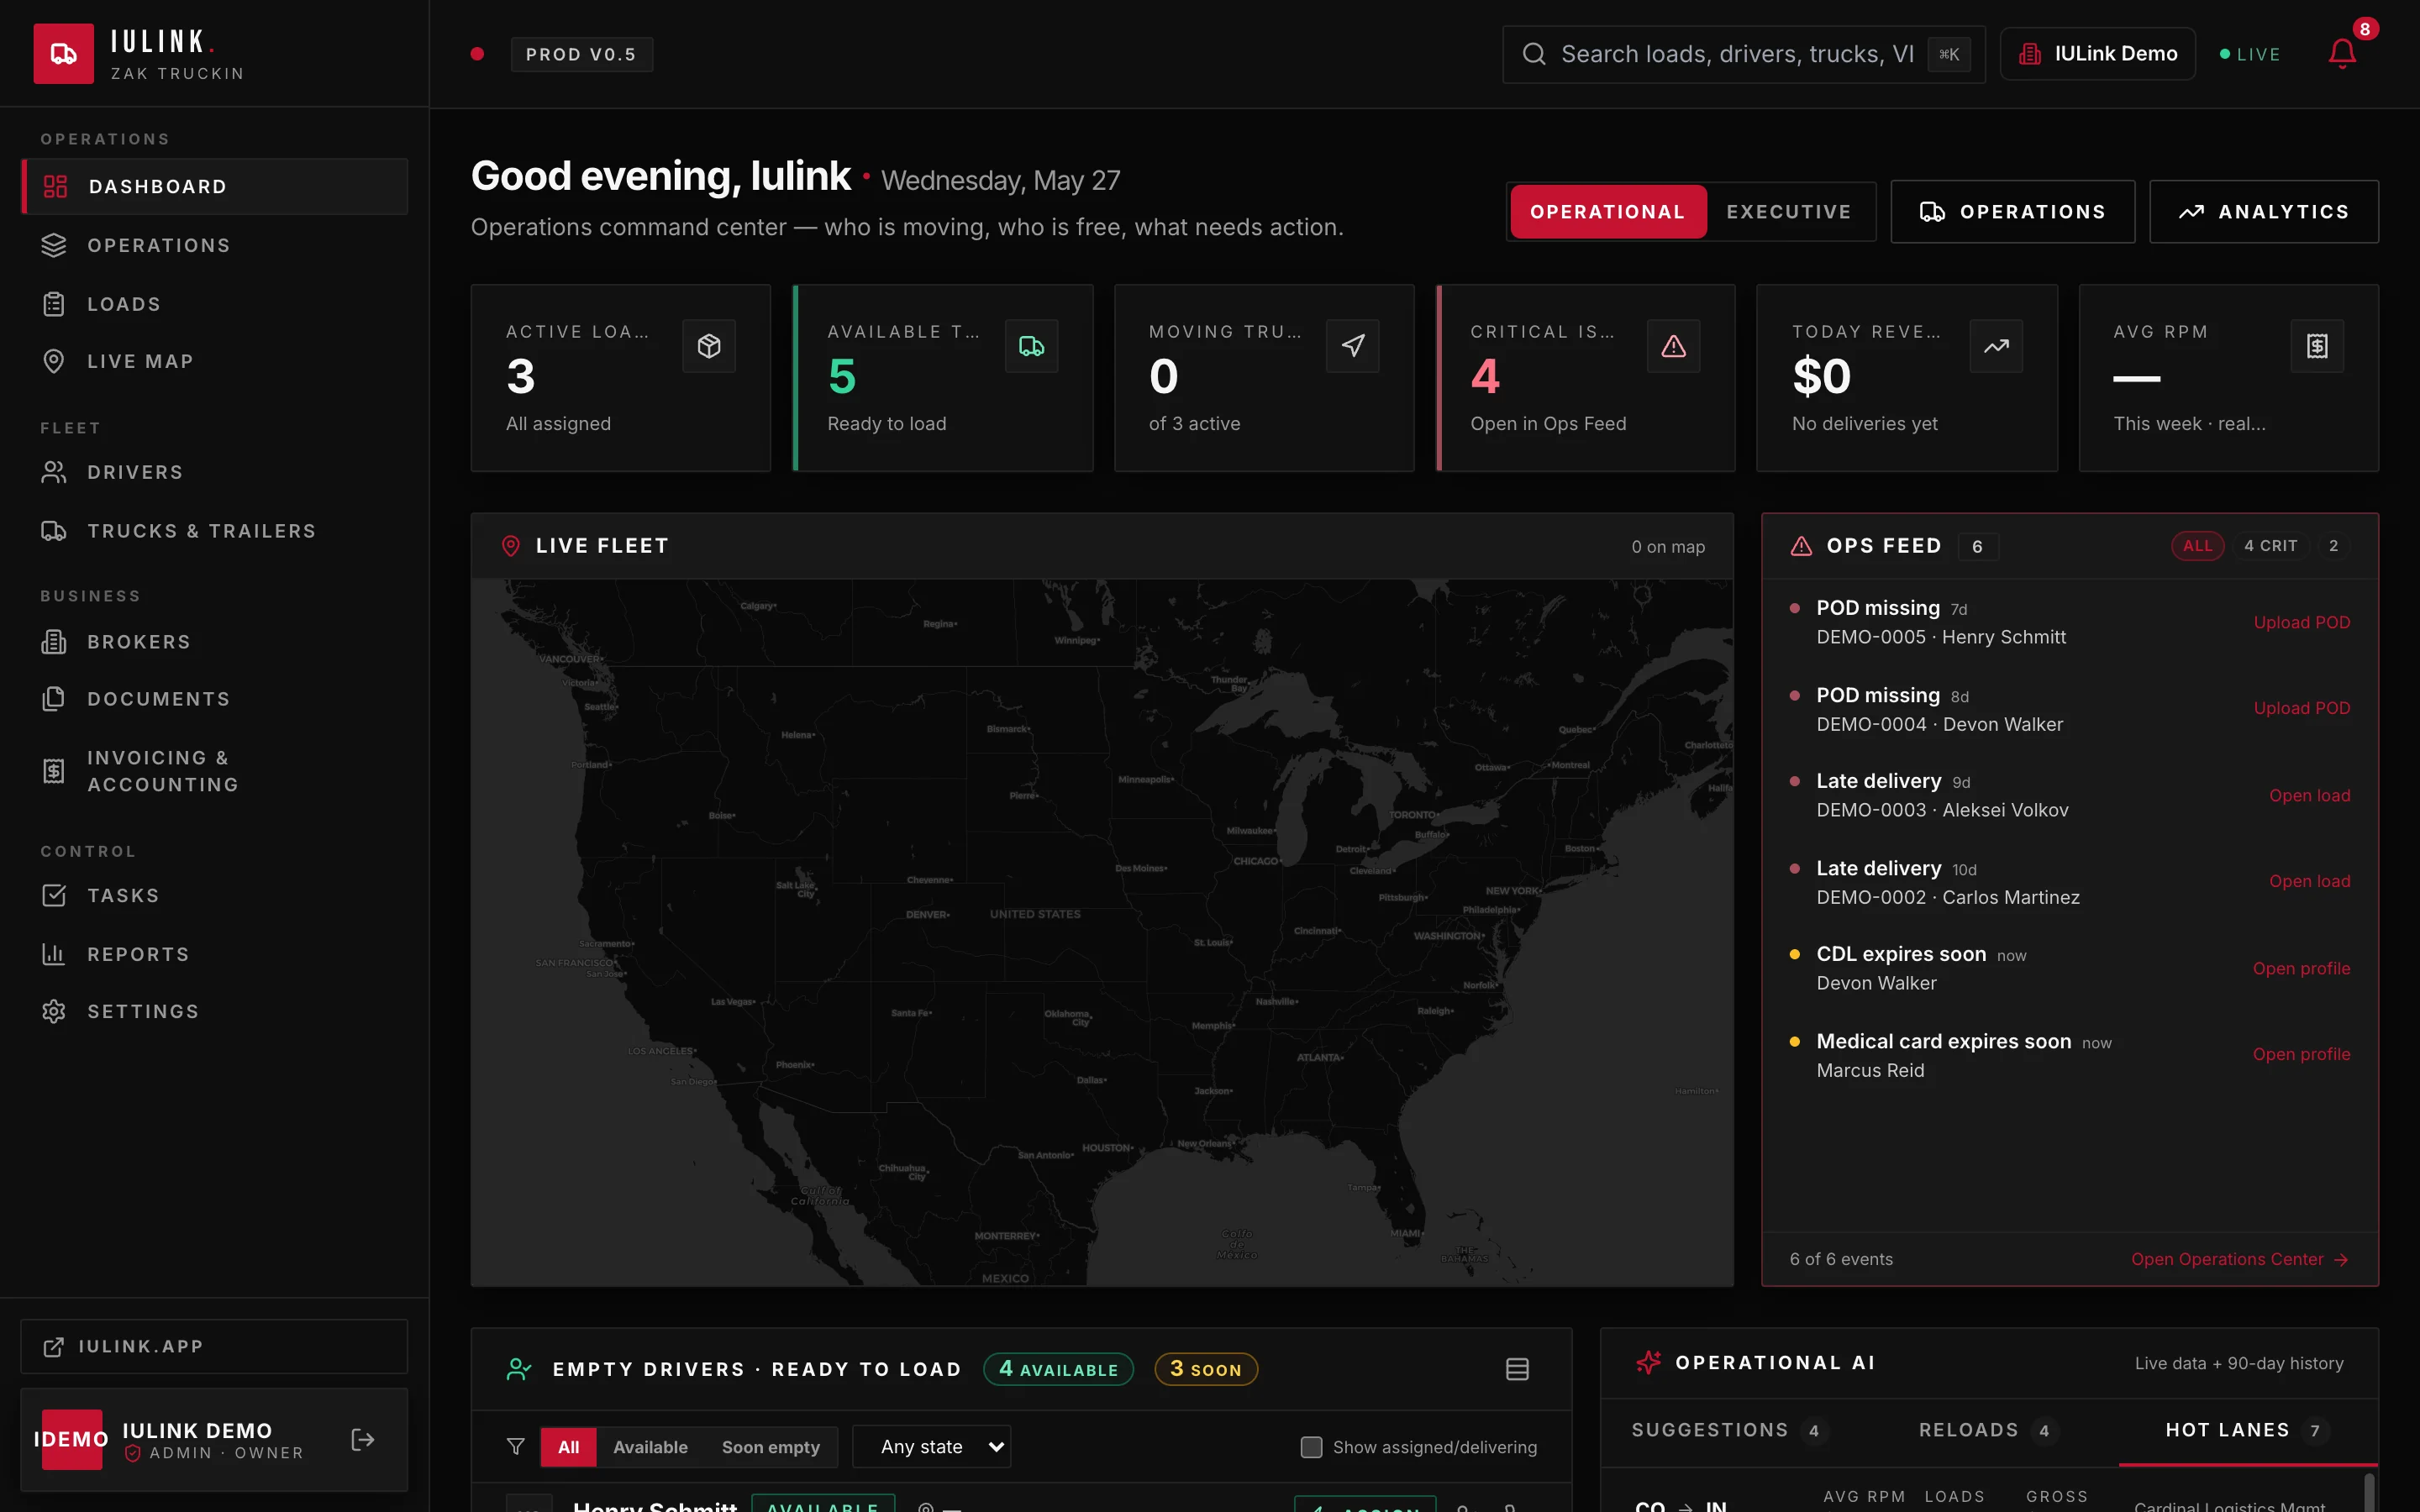This screenshot has width=2420, height=1512.
Task: Open the IULink Demo company switcher
Action: click(x=2097, y=54)
